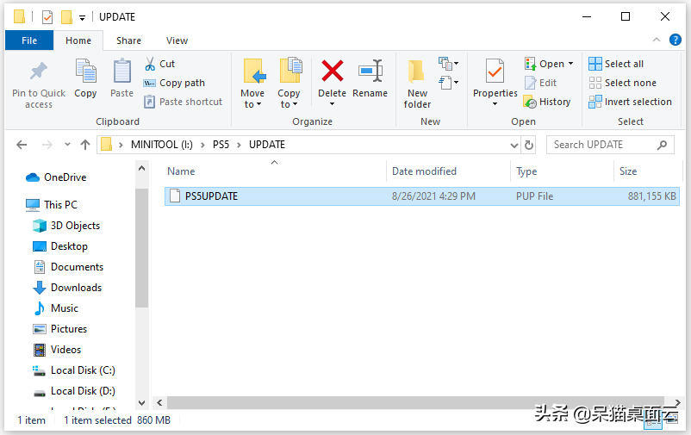The width and height of the screenshot is (691, 435).
Task: Click horizontal scrollbar left arrow
Action: tap(159, 402)
